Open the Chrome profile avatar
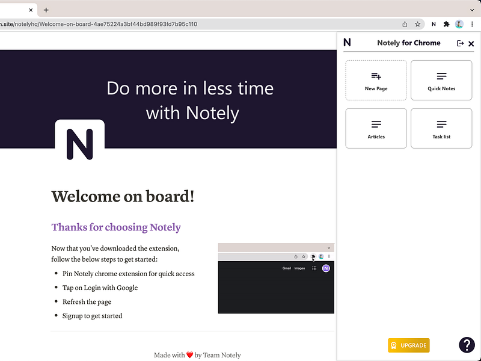The width and height of the screenshot is (481, 361). tap(460, 24)
